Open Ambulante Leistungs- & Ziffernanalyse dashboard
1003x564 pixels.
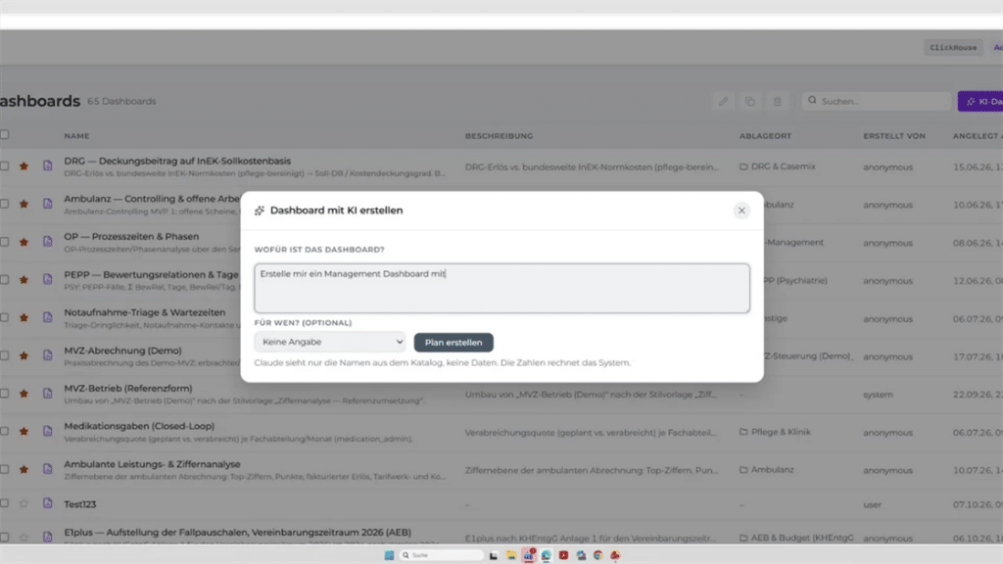point(152,464)
